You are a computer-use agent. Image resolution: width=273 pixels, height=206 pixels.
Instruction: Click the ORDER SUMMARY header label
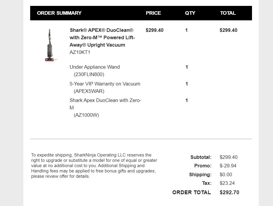(59, 13)
